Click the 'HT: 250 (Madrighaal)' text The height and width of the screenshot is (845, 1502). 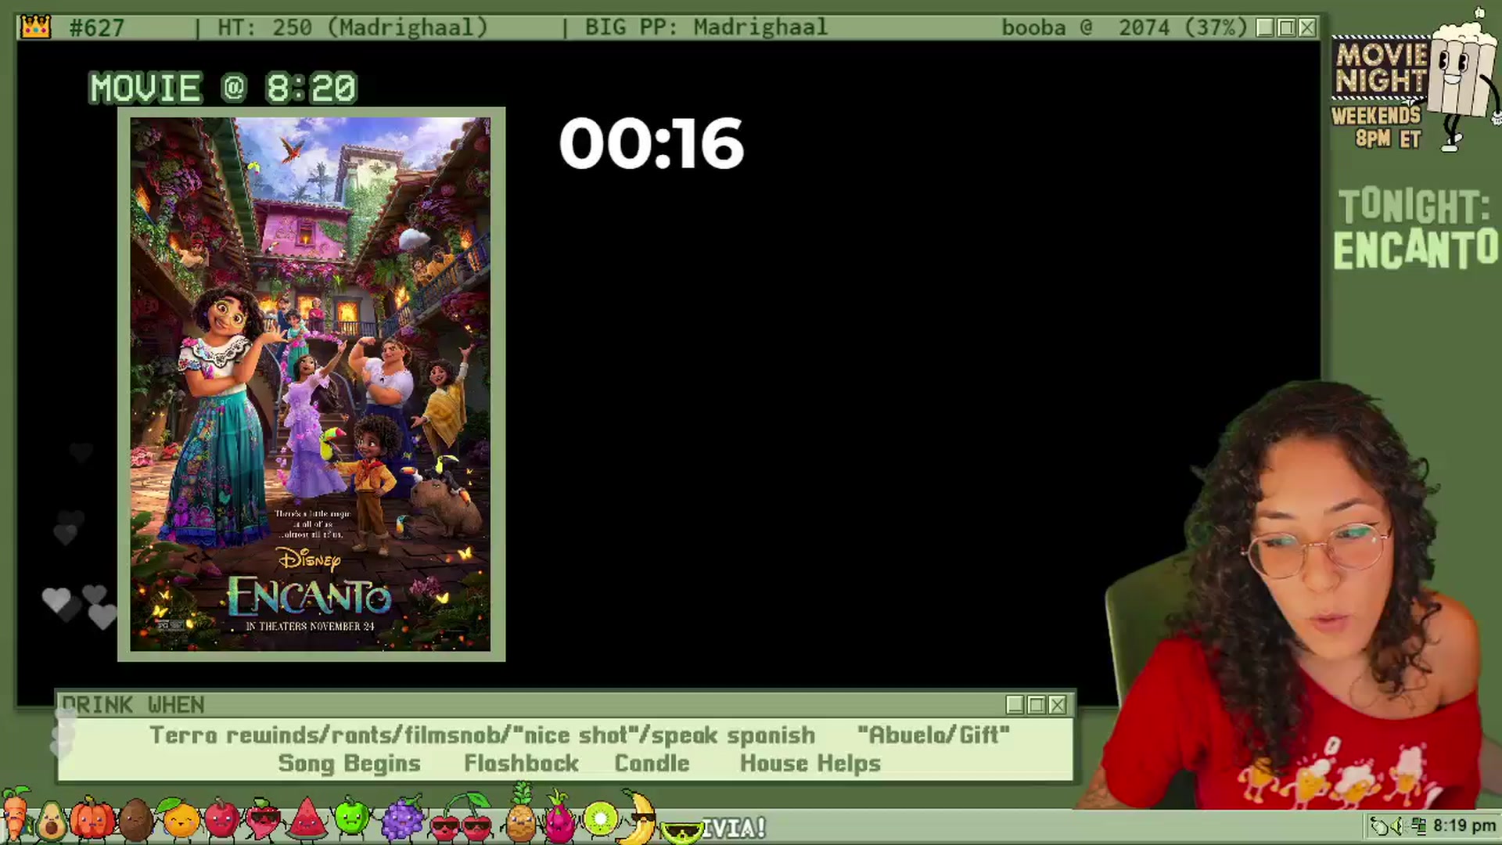tap(353, 27)
